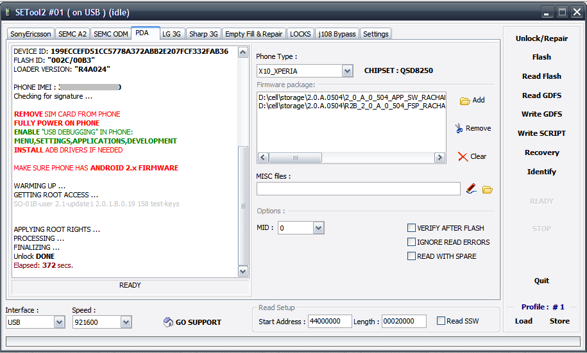The image size is (587, 353).
Task: Click firmware list scroll left arrow
Action: 263,158
